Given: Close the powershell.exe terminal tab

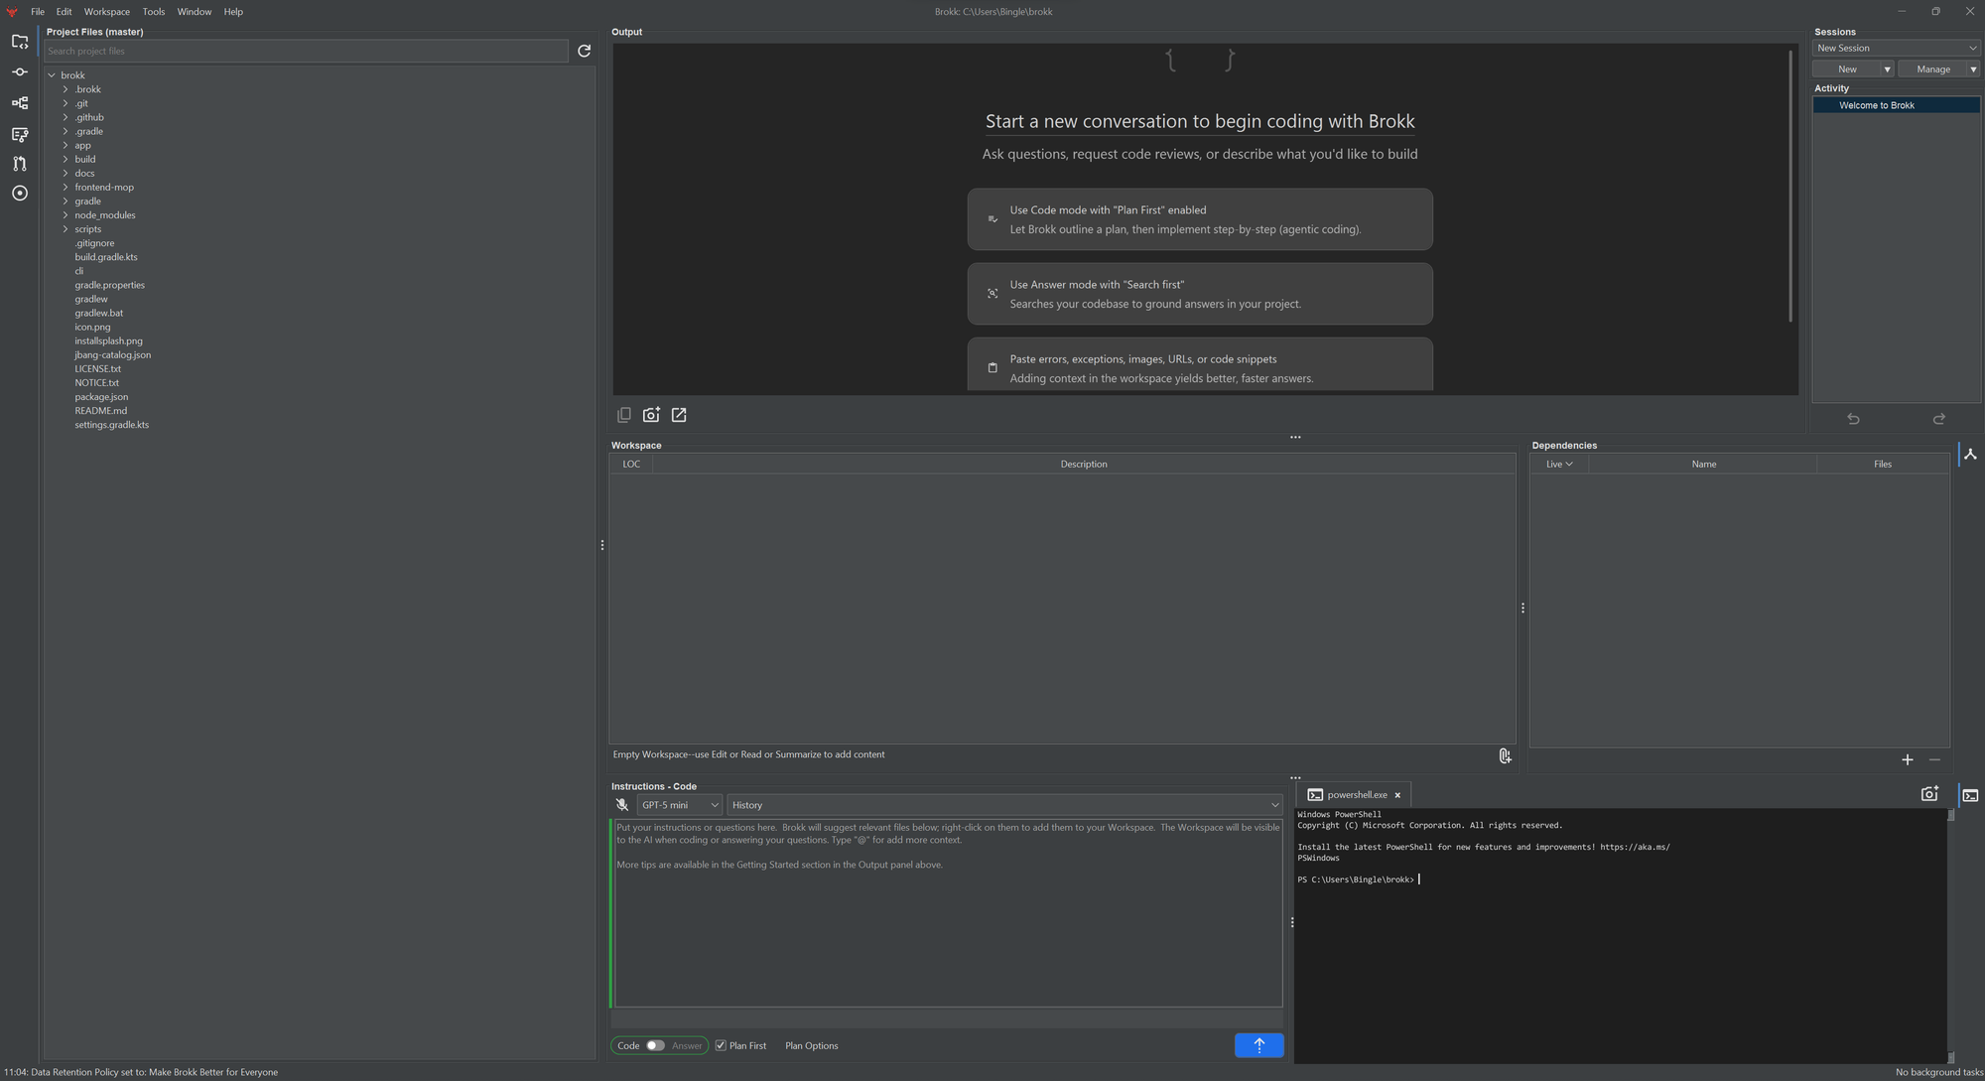Looking at the screenshot, I should click(1397, 794).
